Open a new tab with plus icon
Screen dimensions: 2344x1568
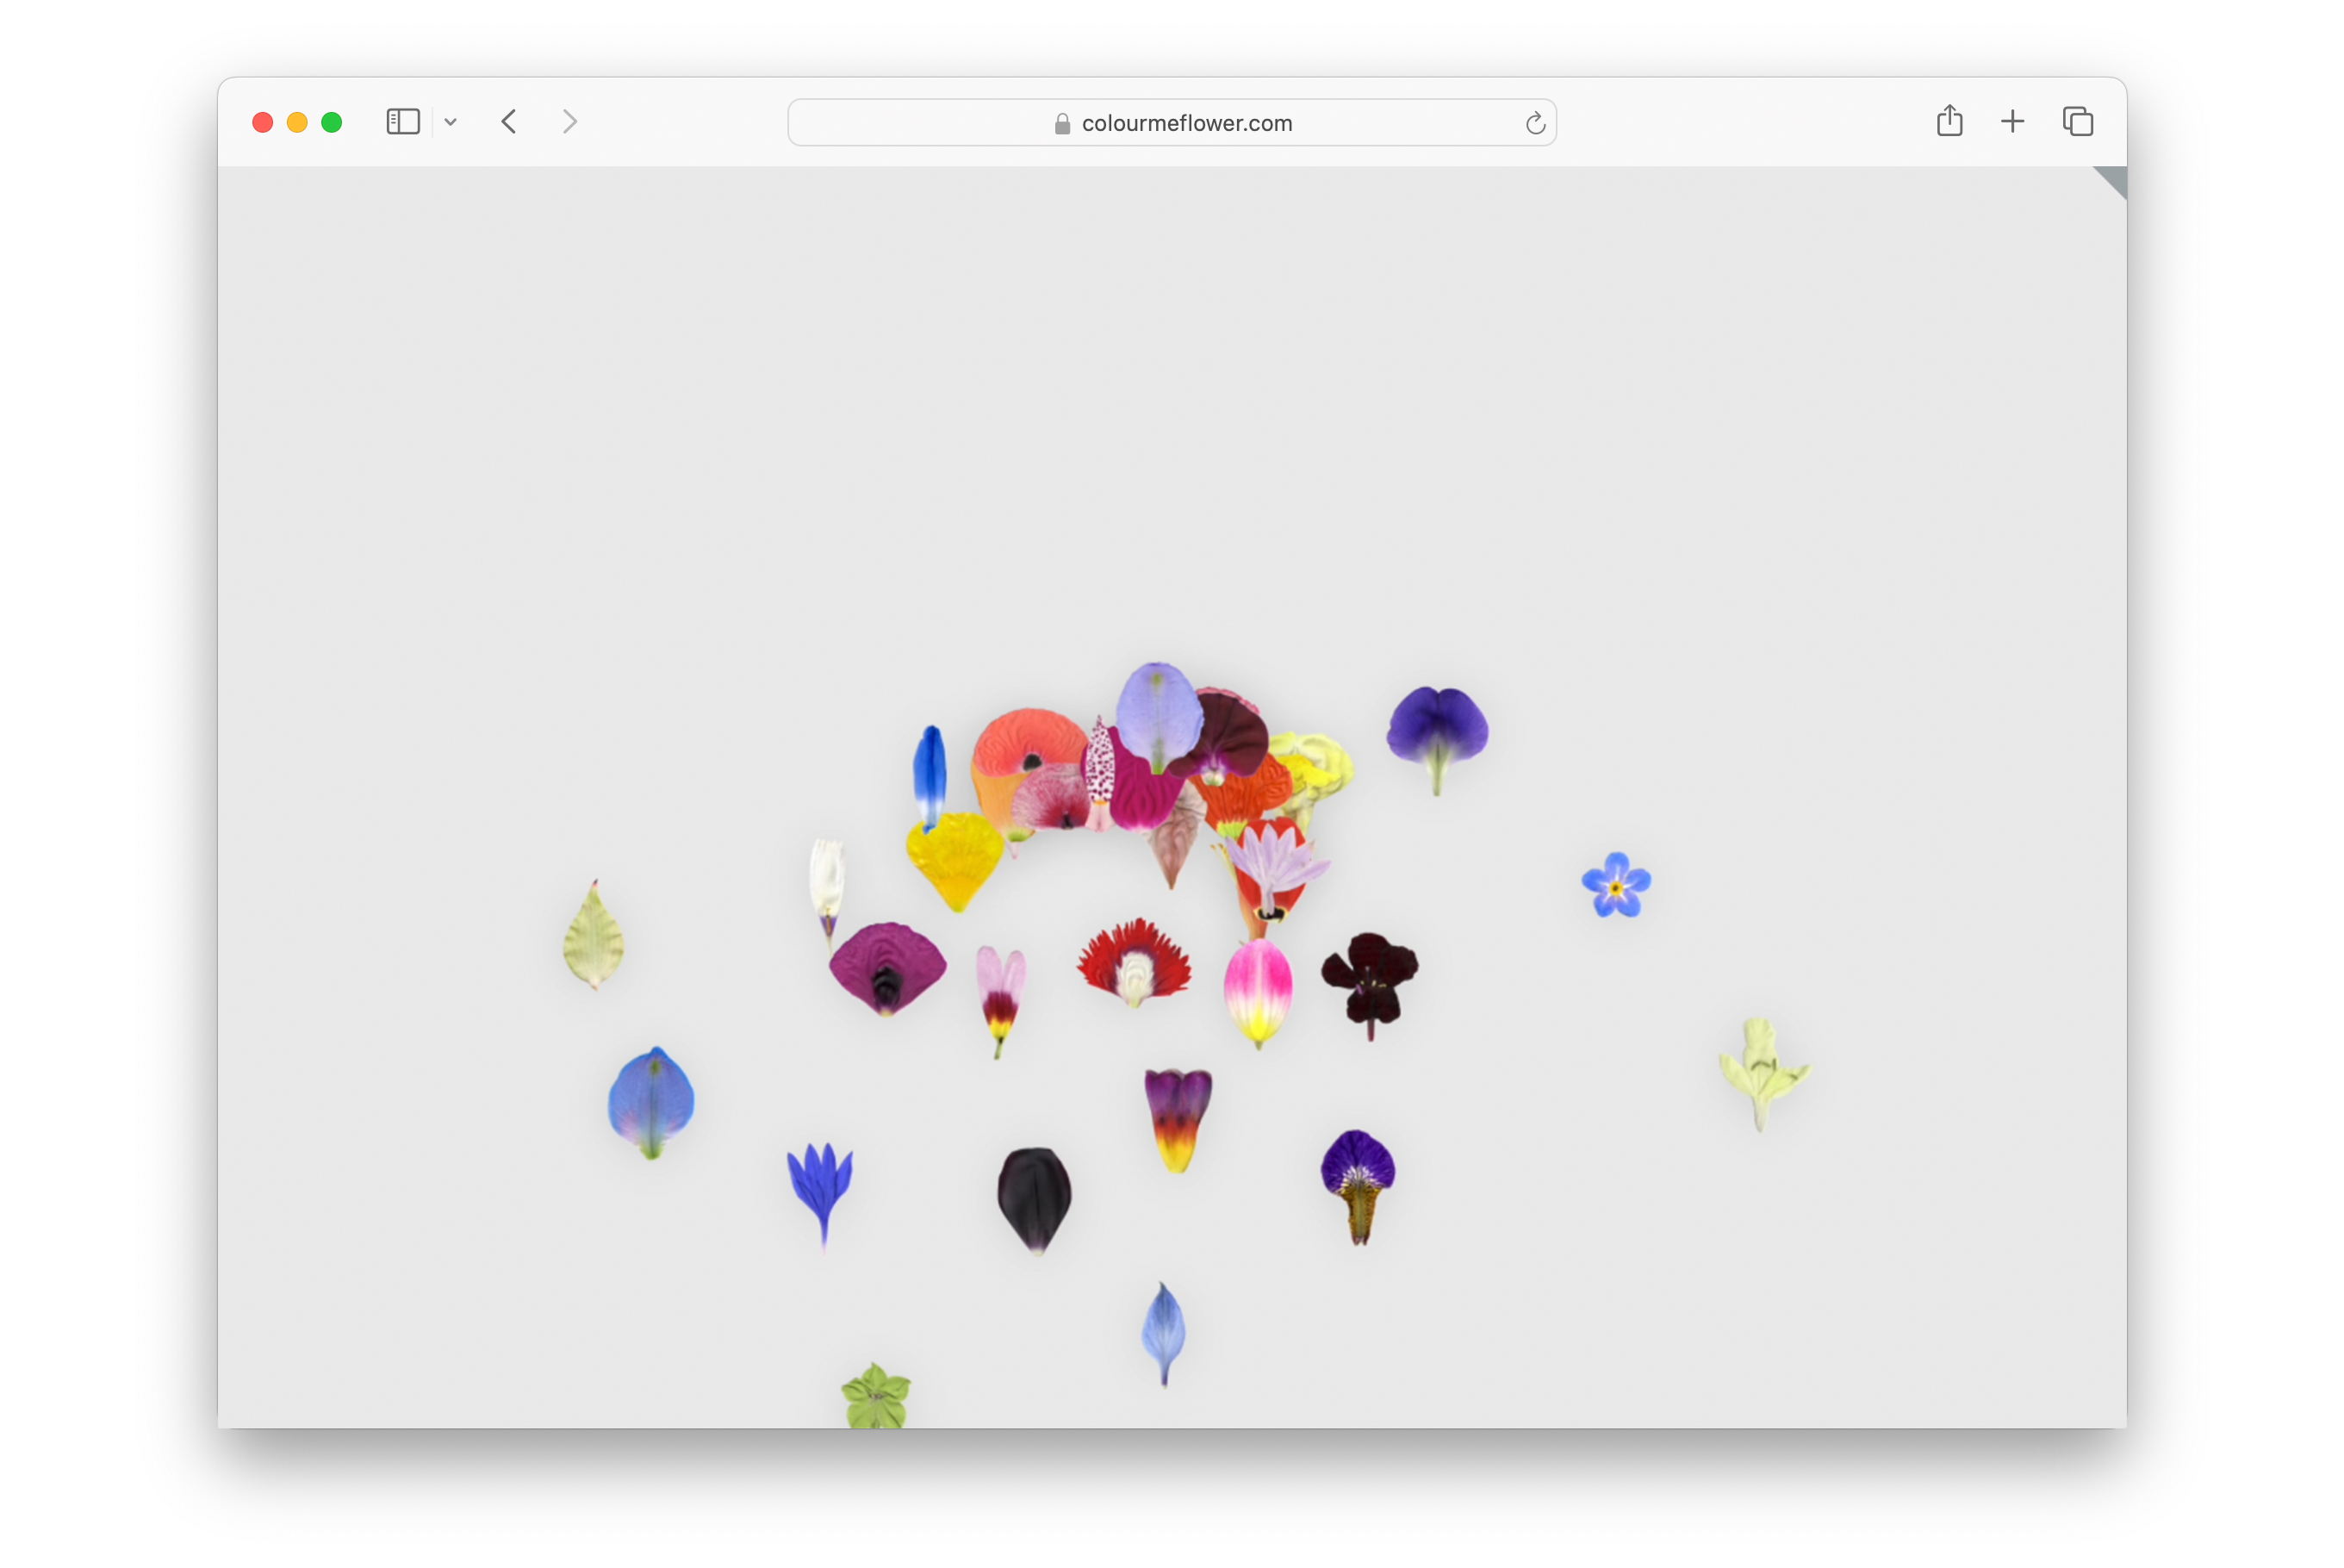pos(2012,122)
